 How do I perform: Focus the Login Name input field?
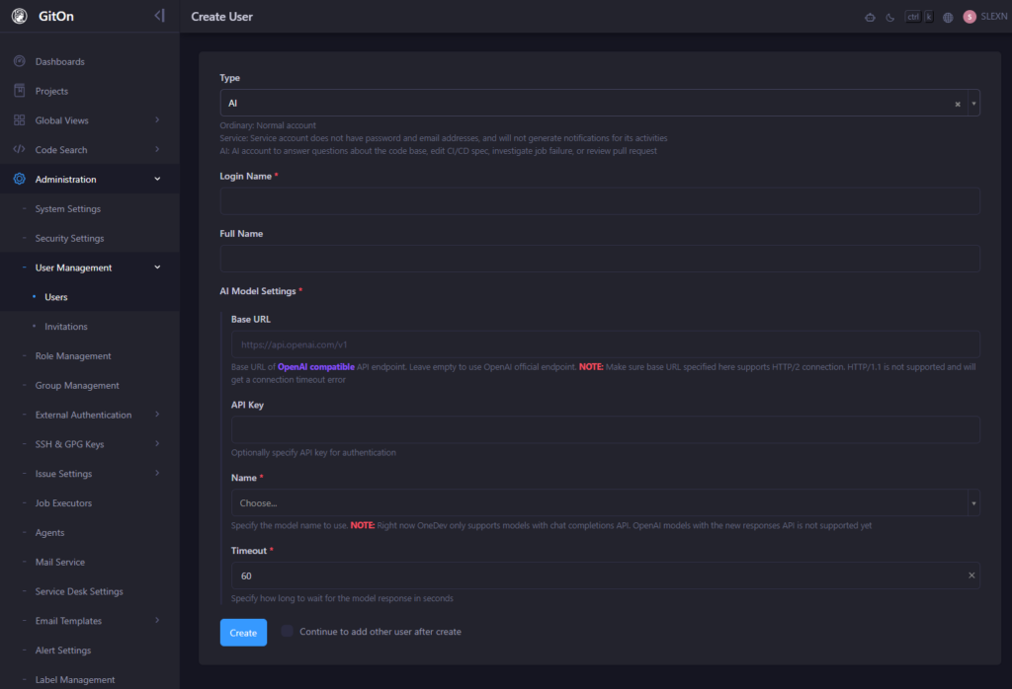point(599,201)
